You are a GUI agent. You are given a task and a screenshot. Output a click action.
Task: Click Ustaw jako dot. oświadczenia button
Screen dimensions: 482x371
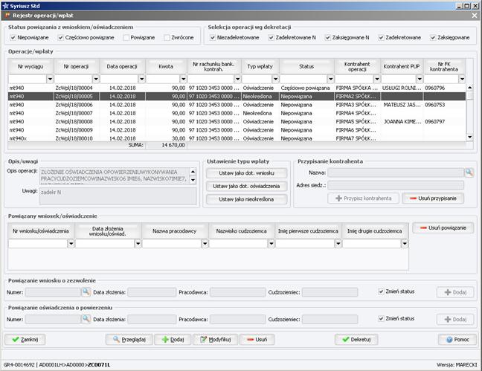coord(246,186)
